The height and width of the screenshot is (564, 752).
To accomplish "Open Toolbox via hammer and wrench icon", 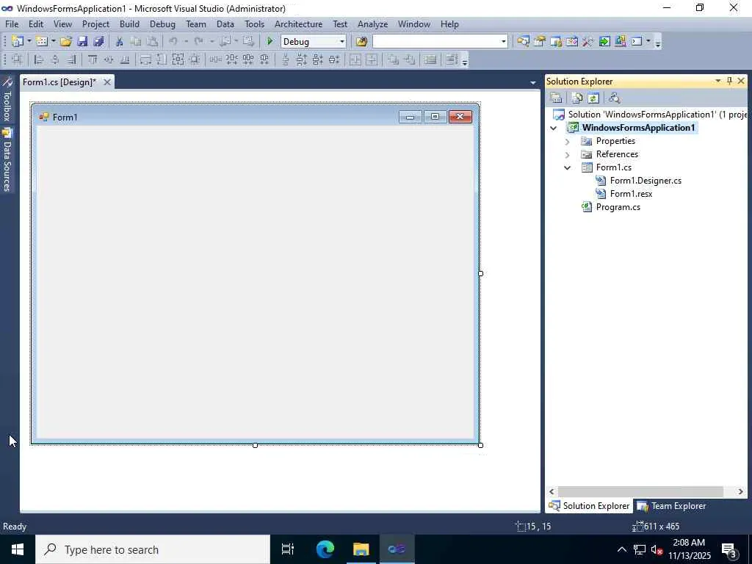I will pyautogui.click(x=588, y=41).
